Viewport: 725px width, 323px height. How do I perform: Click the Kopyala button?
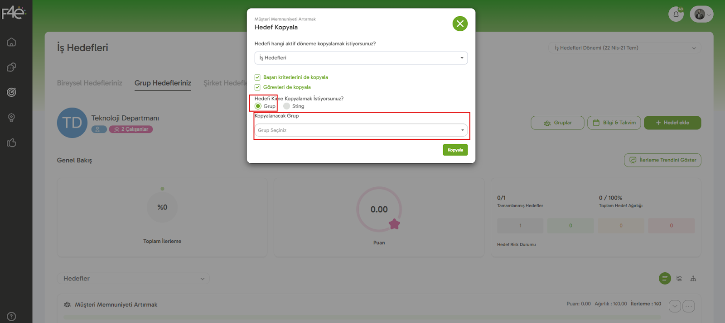tap(455, 150)
